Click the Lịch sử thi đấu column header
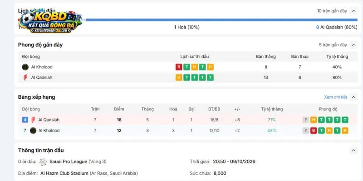363x181 pixels. (195, 57)
